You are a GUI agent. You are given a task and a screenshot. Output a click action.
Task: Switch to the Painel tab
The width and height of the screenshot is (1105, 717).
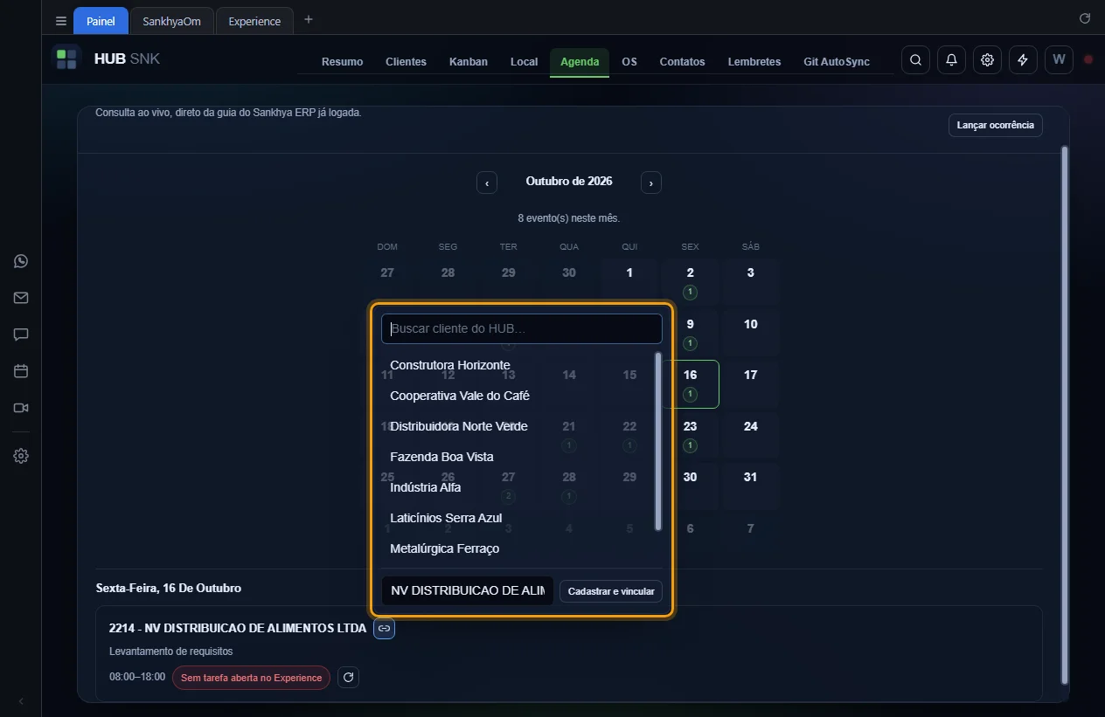(x=101, y=21)
